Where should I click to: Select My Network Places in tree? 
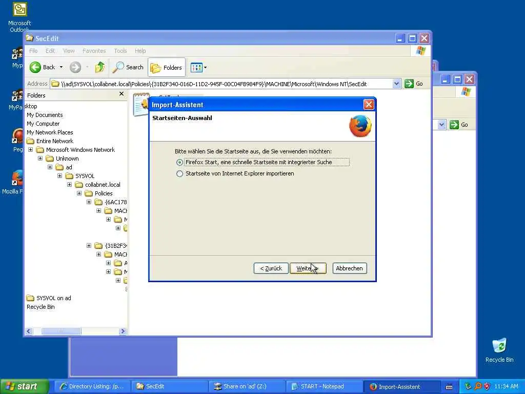[50, 132]
